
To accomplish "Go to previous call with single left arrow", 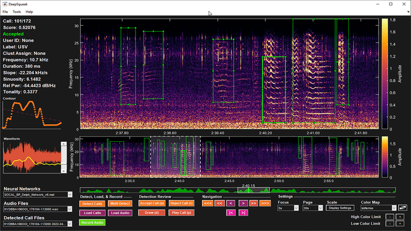I will point(231,203).
